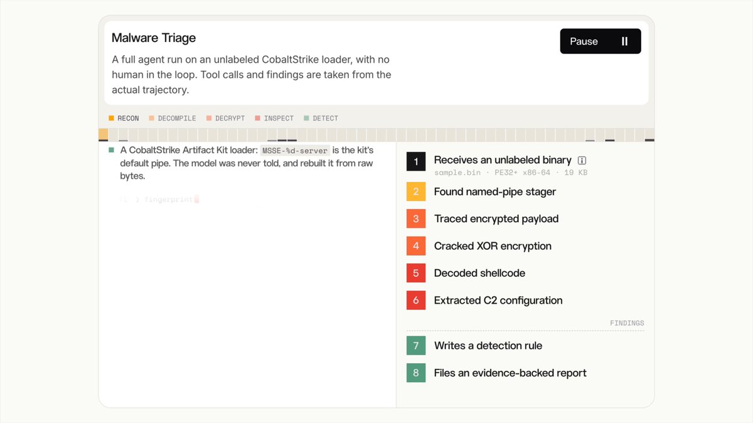This screenshot has width=753, height=423.
Task: Select step 3 orange numbered badge
Action: [x=416, y=219]
